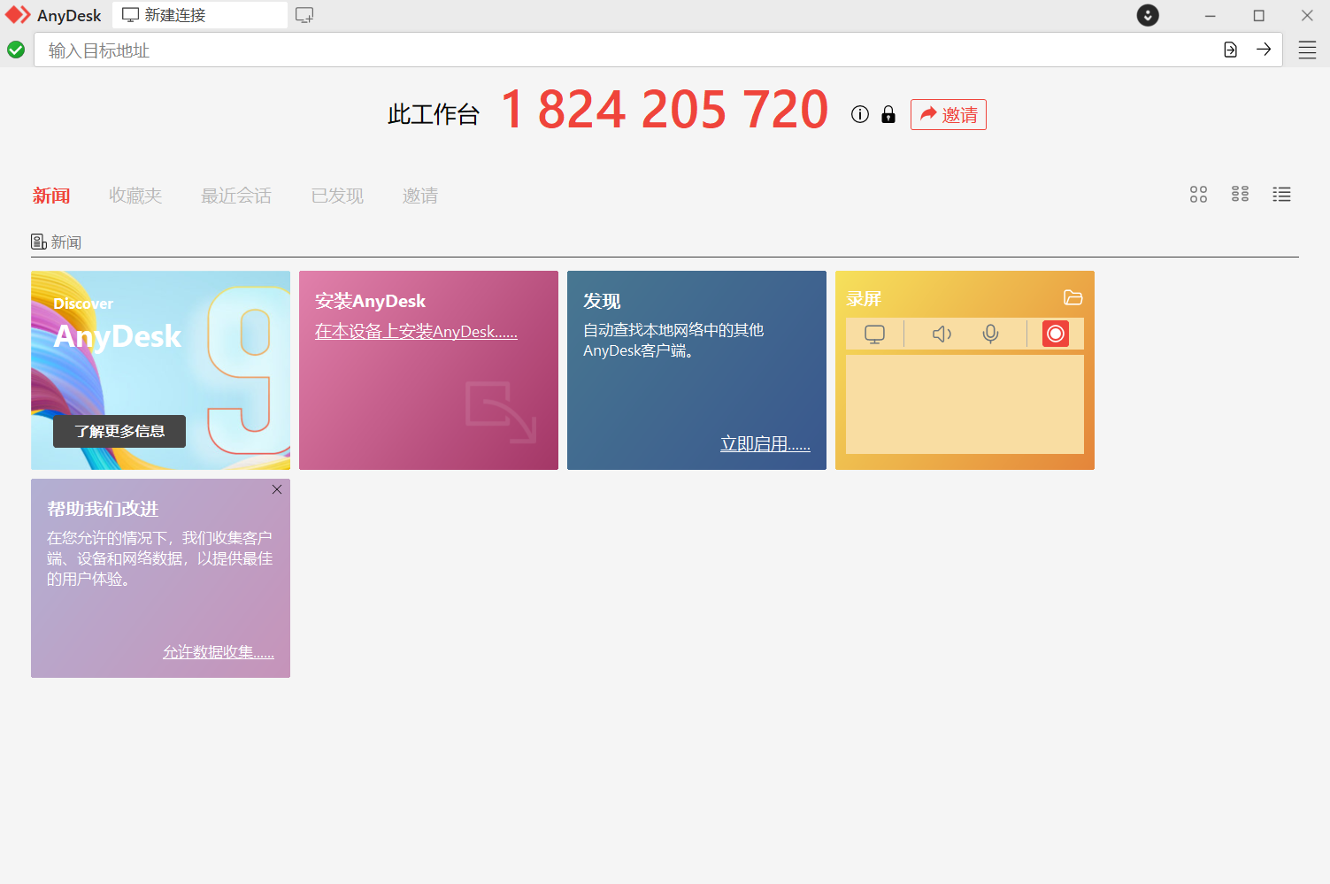
Task: Start a screen recording with the red record button
Action: 1055,334
